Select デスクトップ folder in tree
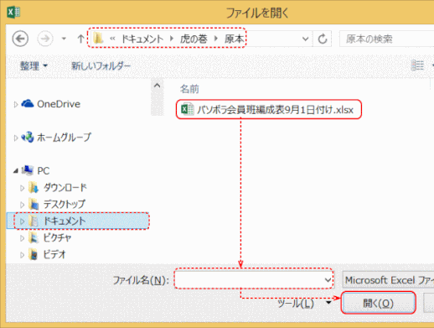Viewport: 434px width, 328px height. coord(65,204)
